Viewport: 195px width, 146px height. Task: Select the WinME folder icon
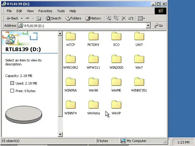(x=116, y=82)
